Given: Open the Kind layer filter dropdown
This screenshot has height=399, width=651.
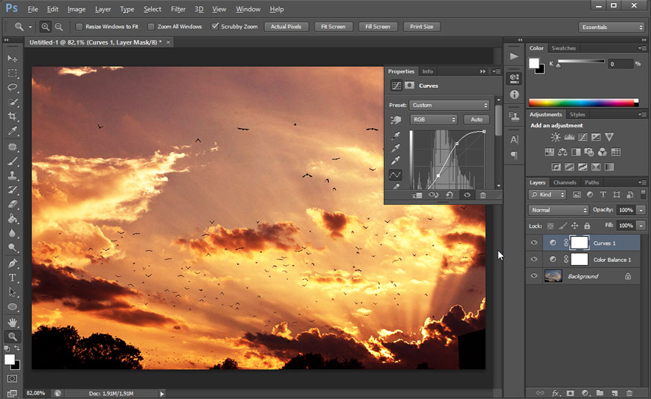Looking at the screenshot, I should (x=548, y=194).
